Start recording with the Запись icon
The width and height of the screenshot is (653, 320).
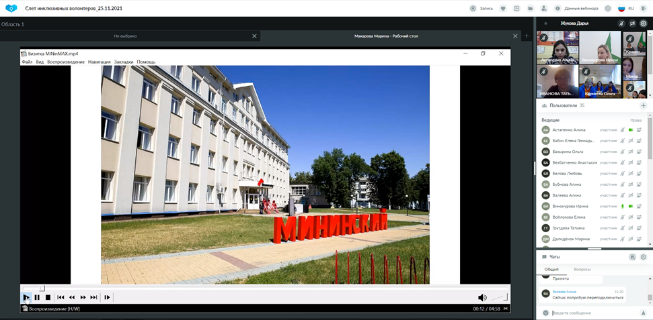pos(473,8)
